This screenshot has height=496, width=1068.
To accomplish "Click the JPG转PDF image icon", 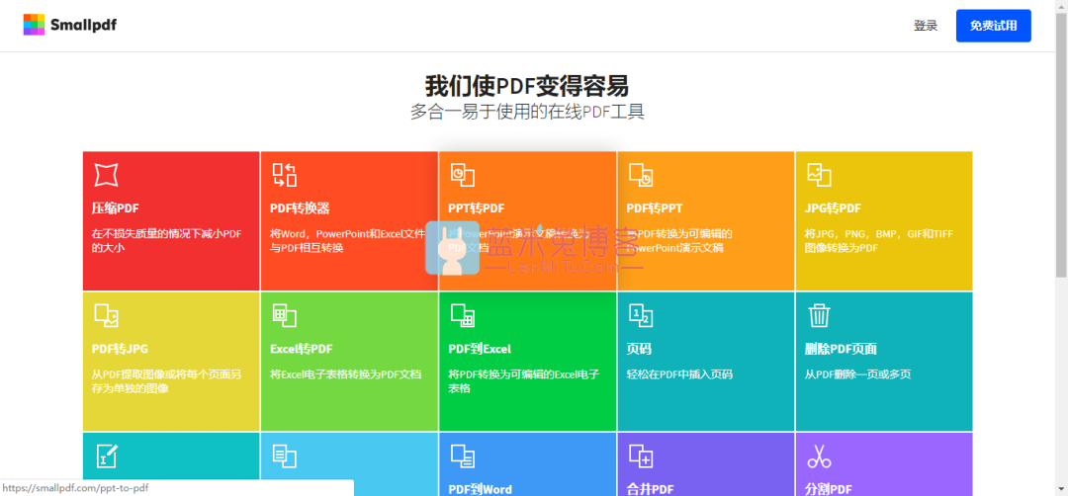I will click(x=820, y=175).
